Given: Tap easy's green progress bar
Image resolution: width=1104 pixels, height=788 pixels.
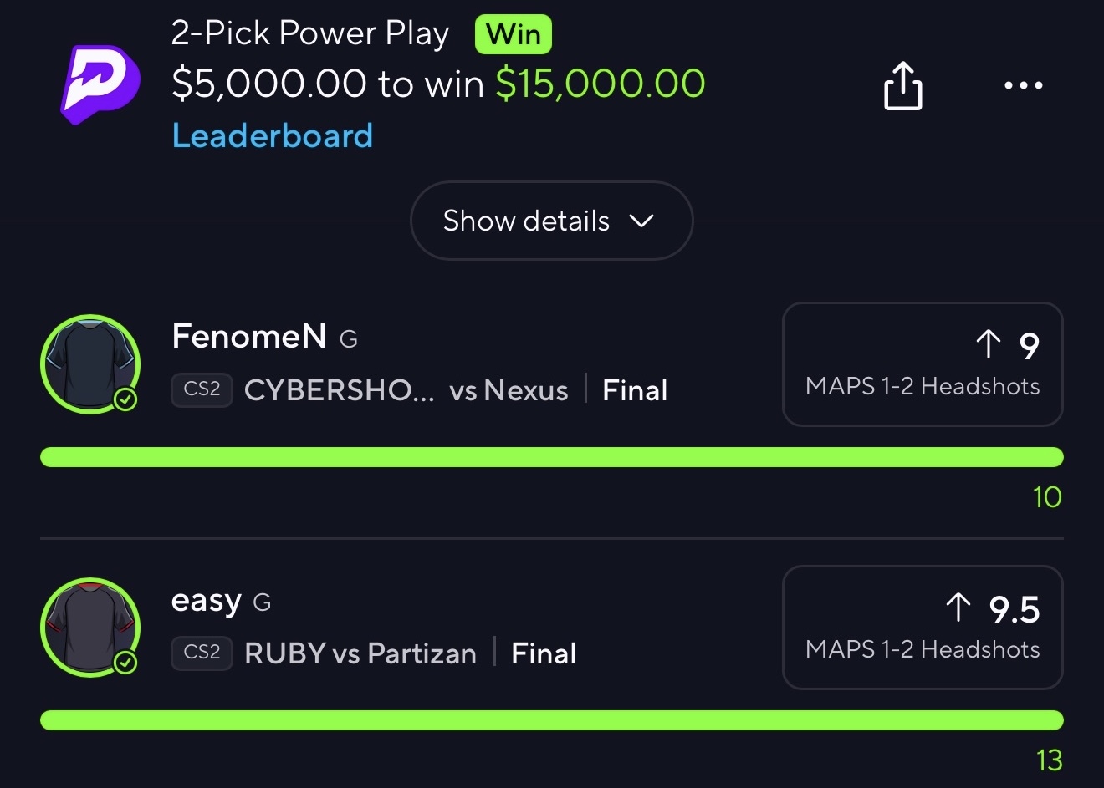Looking at the screenshot, I should (552, 720).
